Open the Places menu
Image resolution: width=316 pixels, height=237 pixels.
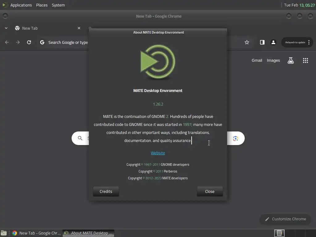[42, 5]
